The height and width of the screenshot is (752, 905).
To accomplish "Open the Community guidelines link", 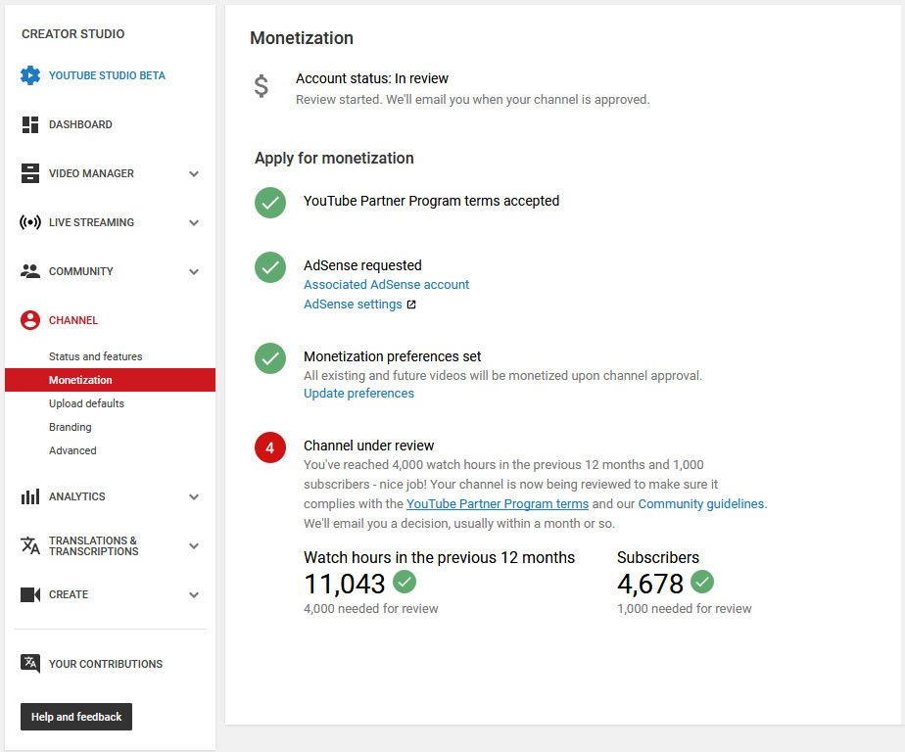I will [700, 504].
